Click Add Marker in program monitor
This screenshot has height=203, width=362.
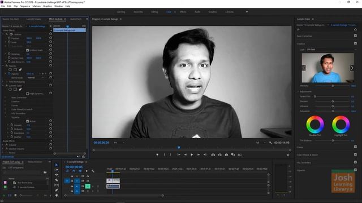(157, 155)
